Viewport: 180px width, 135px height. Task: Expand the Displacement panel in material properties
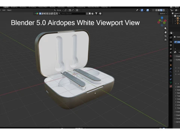tap(177, 115)
